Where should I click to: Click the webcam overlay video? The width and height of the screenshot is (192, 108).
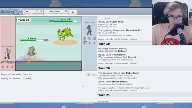tap(172, 22)
